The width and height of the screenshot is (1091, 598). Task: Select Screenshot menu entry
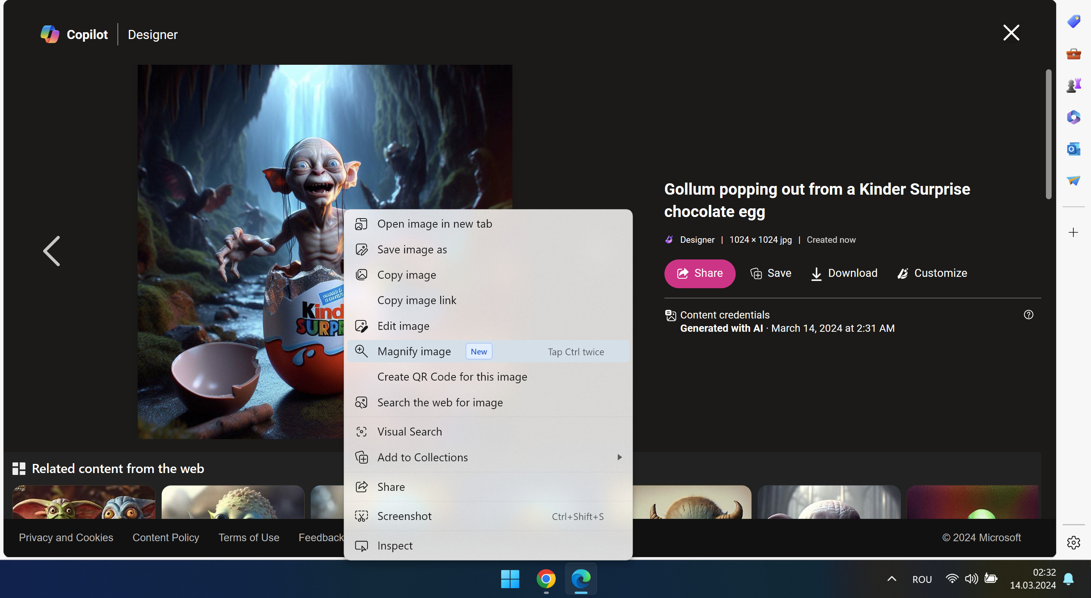click(x=488, y=516)
